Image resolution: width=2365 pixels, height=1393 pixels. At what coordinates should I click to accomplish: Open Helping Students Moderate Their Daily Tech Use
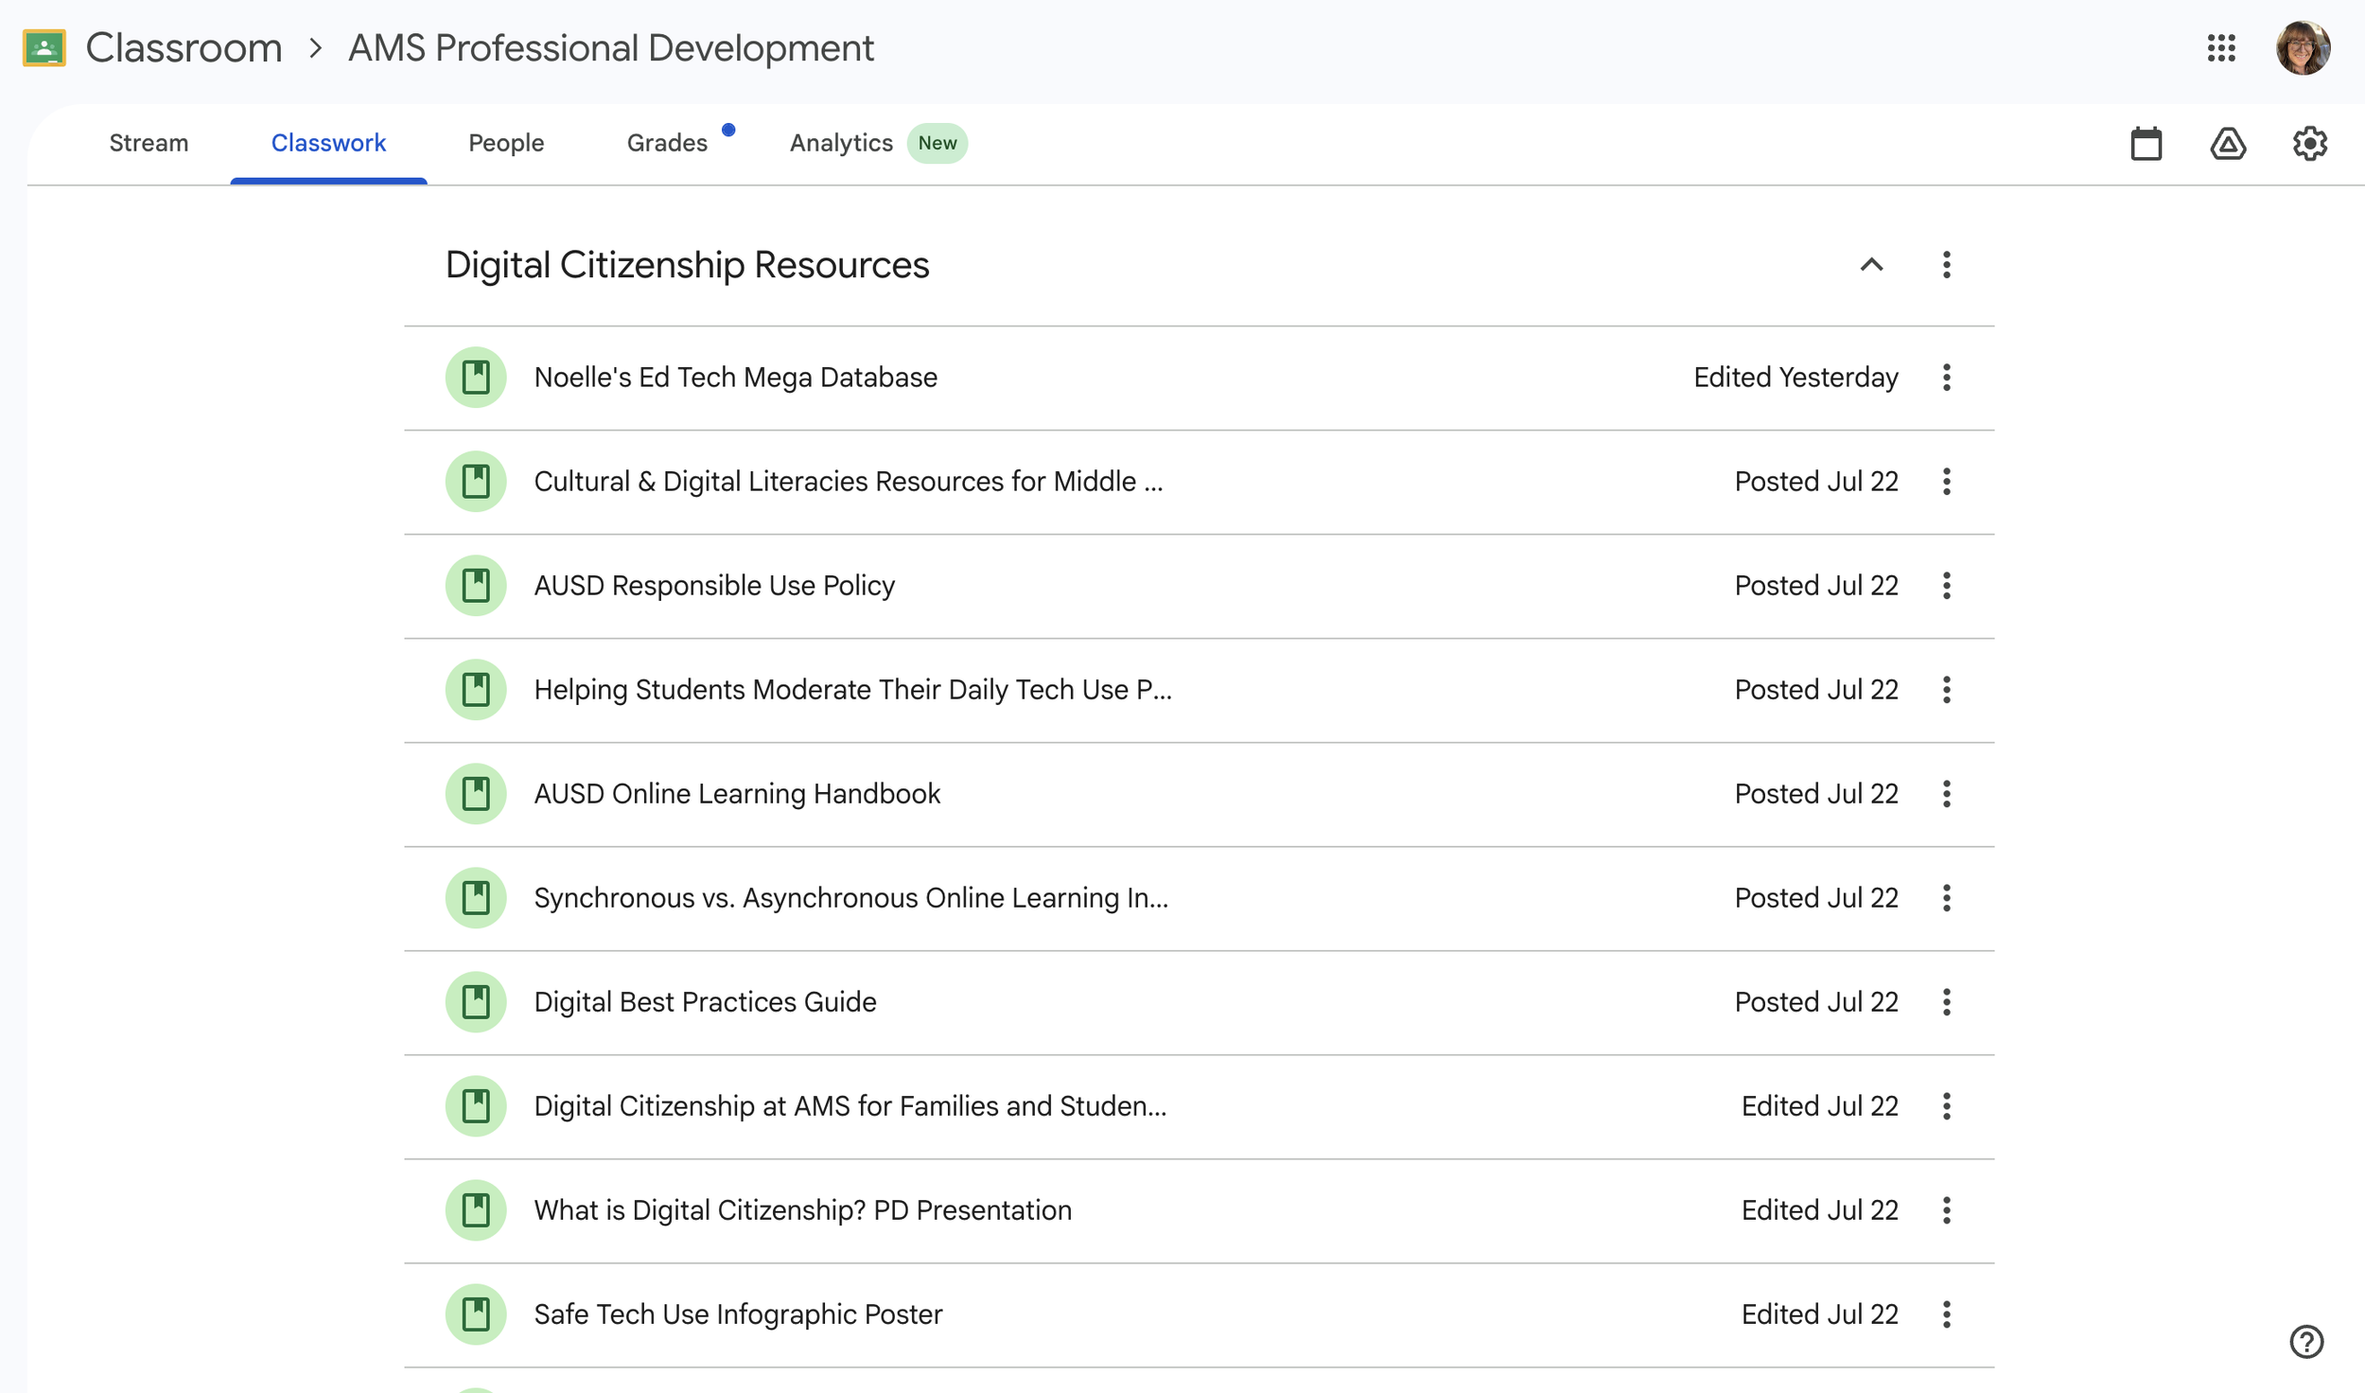pos(852,690)
